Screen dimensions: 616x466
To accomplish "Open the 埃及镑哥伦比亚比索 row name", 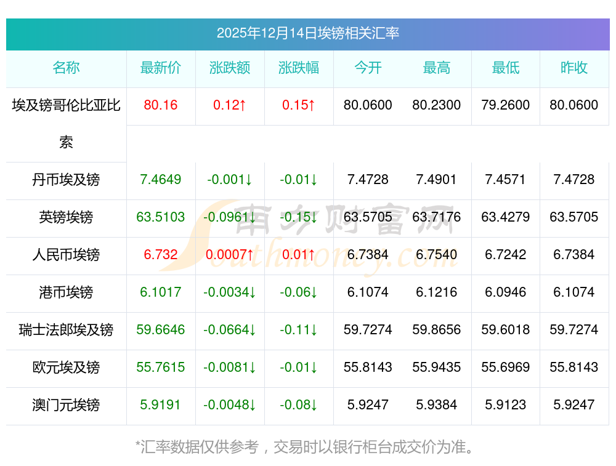I will point(66,124).
